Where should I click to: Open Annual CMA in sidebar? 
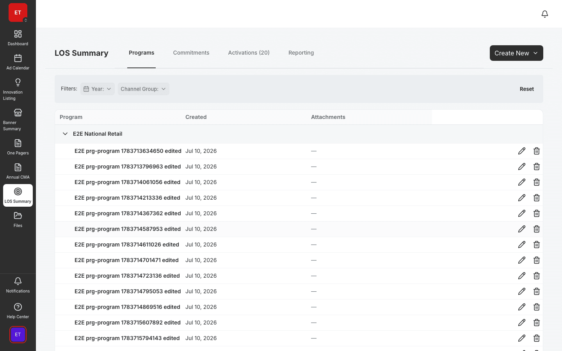18,172
